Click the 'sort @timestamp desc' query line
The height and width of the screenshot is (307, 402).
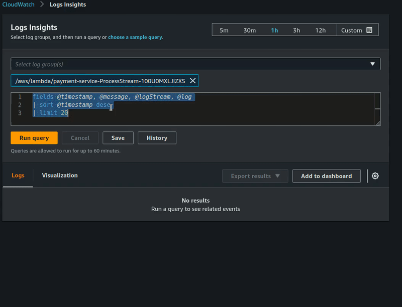72,105
